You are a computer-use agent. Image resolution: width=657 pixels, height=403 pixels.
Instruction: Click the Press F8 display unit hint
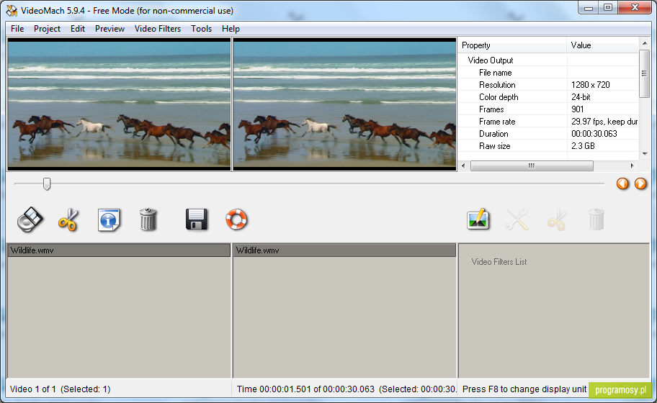524,389
